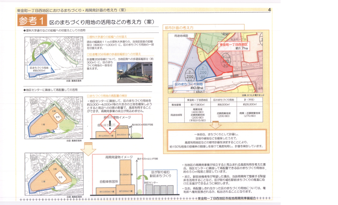Click the 約7,000㎡/1層 building block
The image size is (338, 205).
tap(126, 190)
